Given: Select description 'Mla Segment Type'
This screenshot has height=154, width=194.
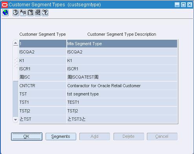Looking at the screenshot, I should click(122, 44).
